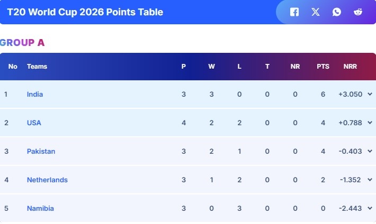Share the points table on Facebook
The image size is (376, 224).
tap(294, 12)
